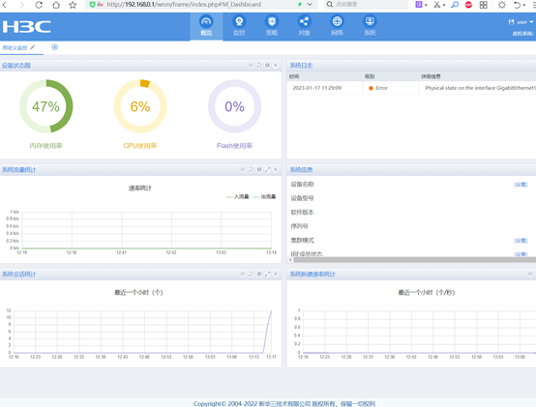
Task: Close the 系统会话统计 panel
Action: pyautogui.click(x=276, y=274)
